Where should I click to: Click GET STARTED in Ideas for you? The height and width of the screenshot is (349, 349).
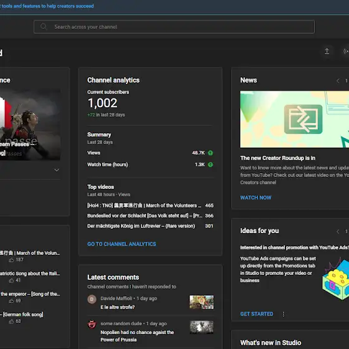[x=257, y=314]
